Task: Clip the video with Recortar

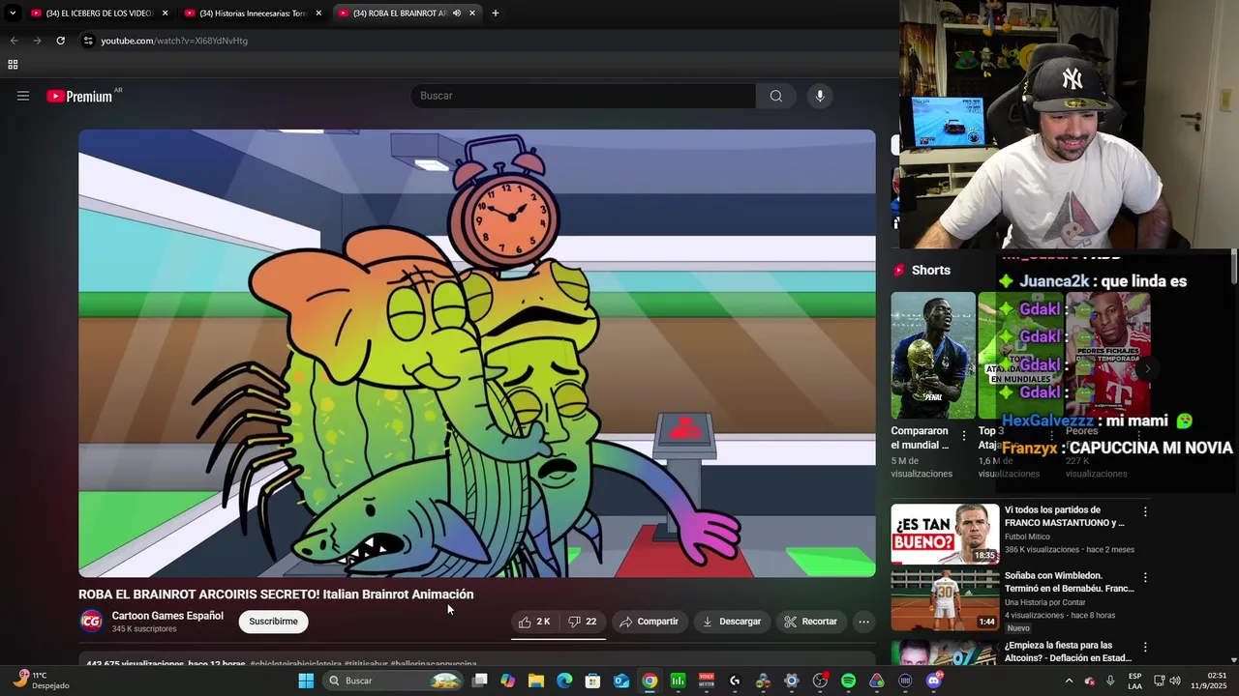Action: (811, 622)
